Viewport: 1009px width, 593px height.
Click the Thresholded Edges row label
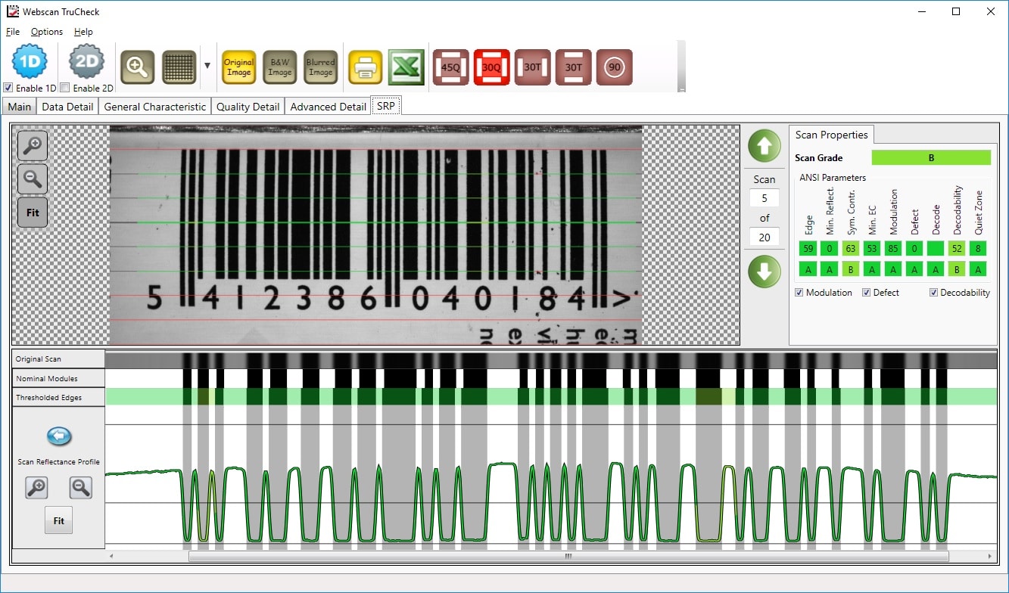click(59, 397)
